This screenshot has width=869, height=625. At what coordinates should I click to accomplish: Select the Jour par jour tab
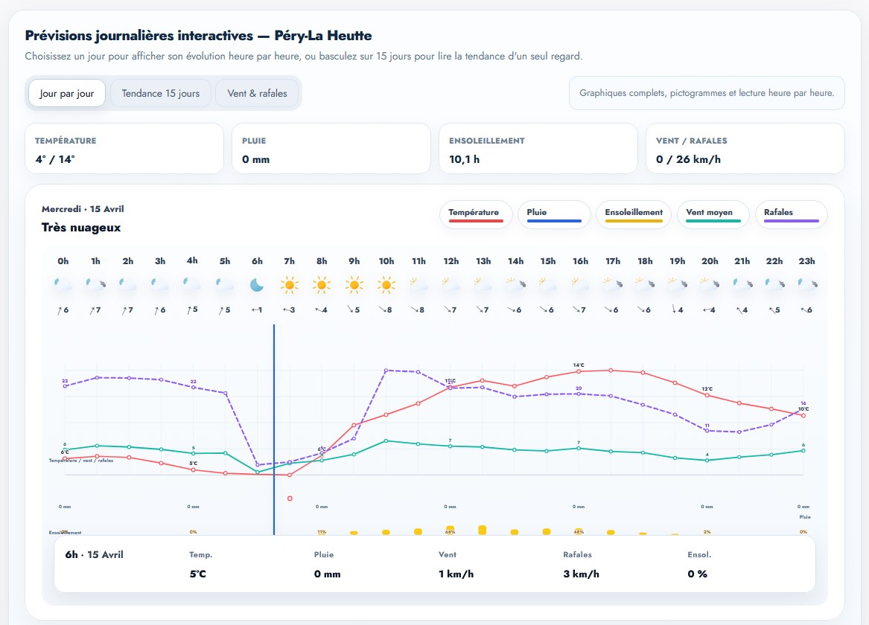[x=67, y=94]
